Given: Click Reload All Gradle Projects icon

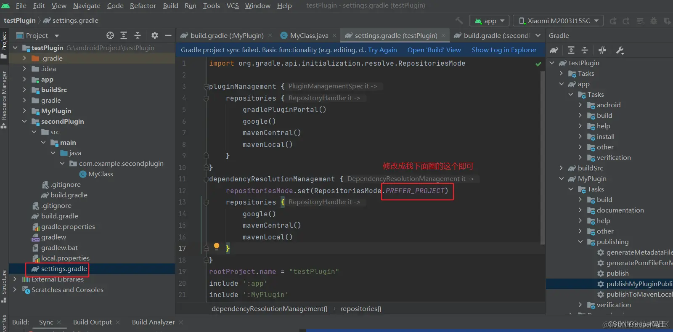Looking at the screenshot, I should [554, 50].
